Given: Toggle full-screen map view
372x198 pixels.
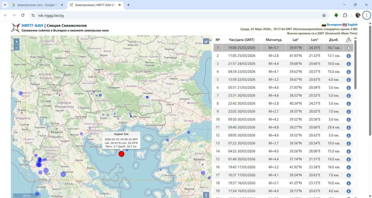Looking at the screenshot, I should pos(206,41).
